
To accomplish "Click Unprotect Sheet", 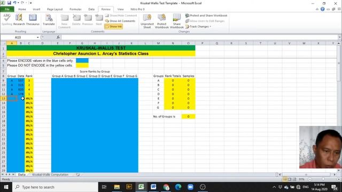I will coord(147,21).
